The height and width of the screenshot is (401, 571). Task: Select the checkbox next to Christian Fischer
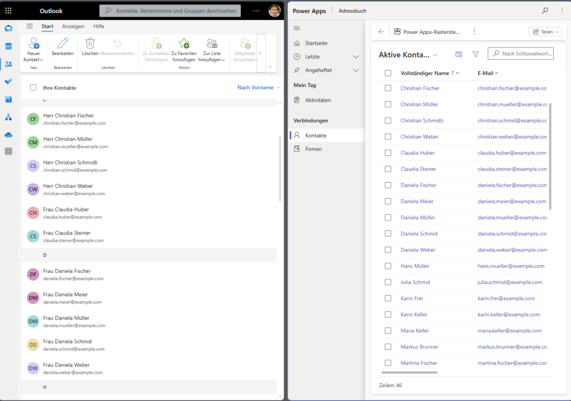coord(388,88)
